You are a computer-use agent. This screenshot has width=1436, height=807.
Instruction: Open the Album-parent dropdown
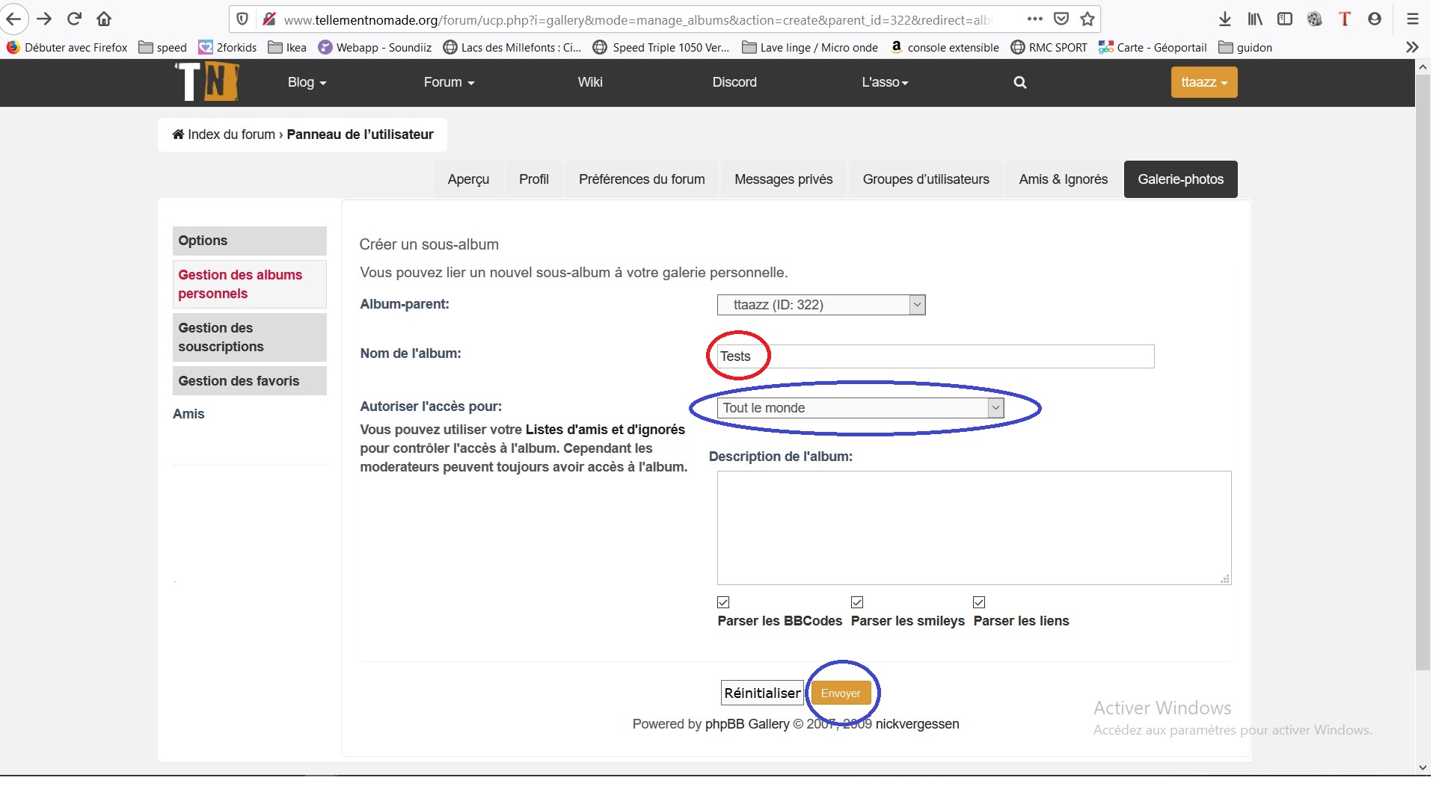click(x=820, y=305)
